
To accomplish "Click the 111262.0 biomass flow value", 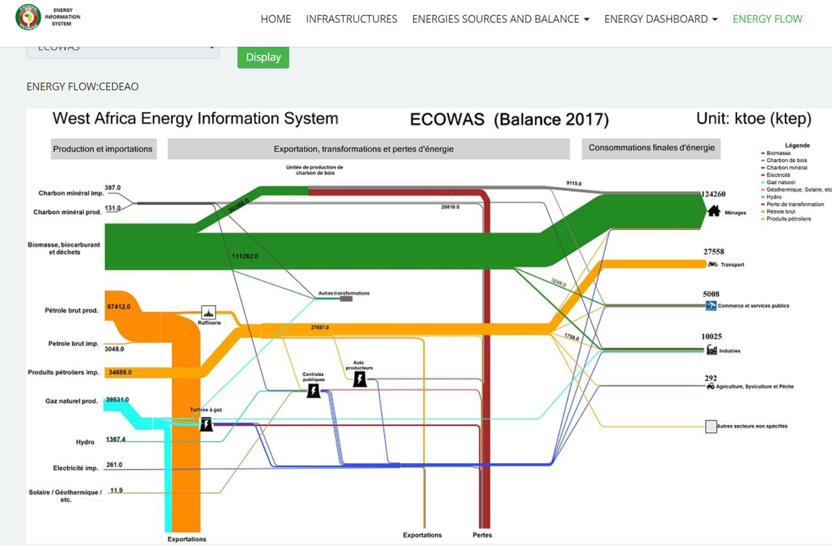I will [x=245, y=256].
